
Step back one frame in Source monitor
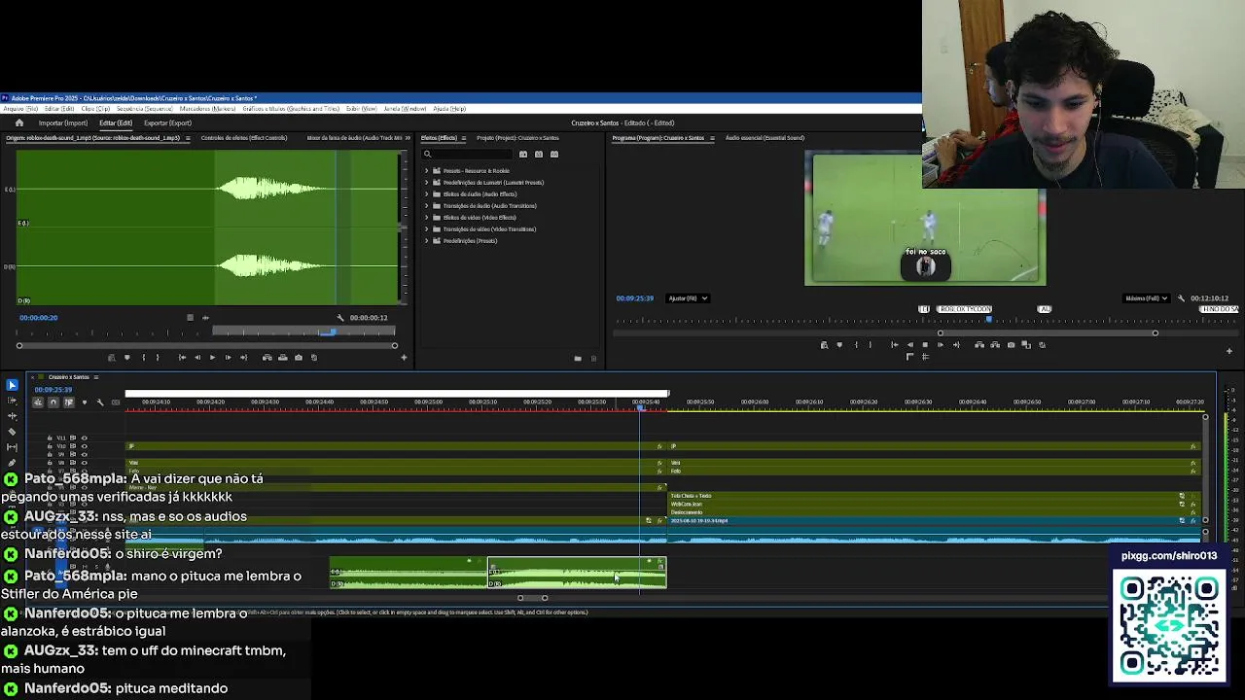tap(197, 358)
